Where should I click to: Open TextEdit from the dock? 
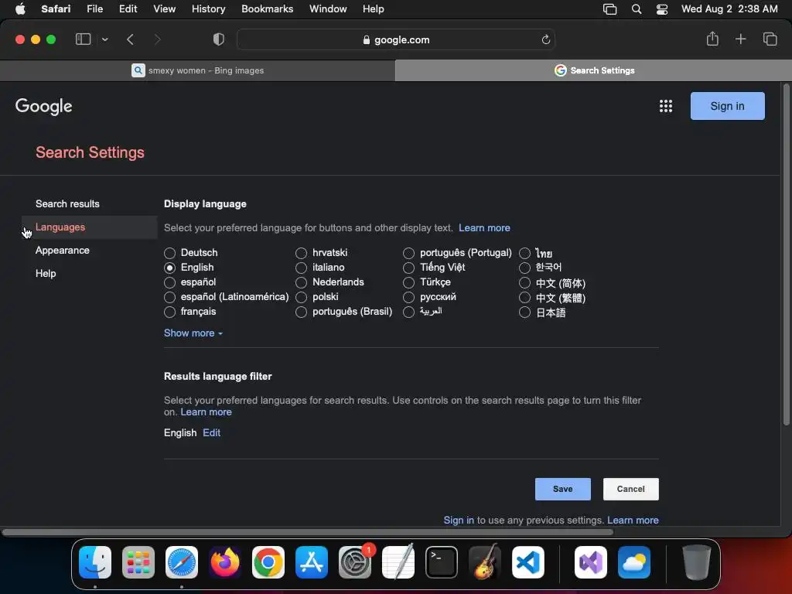click(x=398, y=562)
